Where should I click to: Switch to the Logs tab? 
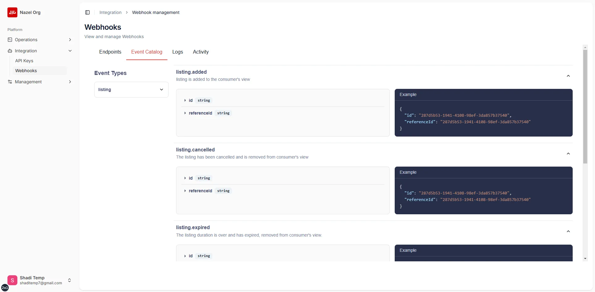click(x=177, y=52)
